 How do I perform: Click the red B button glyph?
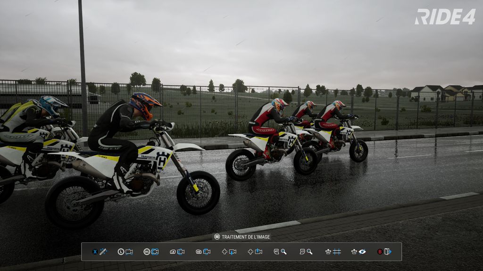point(380,252)
